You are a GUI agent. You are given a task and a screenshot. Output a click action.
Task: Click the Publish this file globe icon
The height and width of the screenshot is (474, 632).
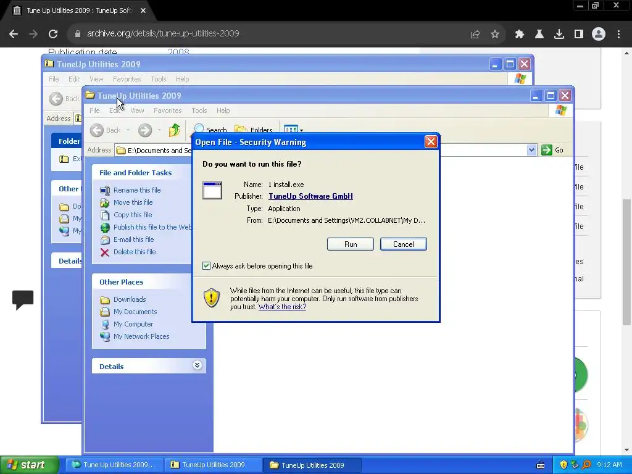(x=105, y=227)
